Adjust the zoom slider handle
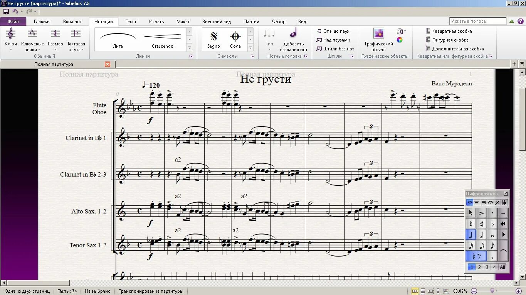 pyautogui.click(x=492, y=291)
